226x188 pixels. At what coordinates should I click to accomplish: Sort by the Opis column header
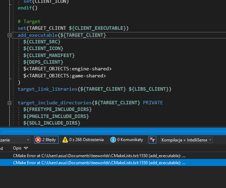tap(20, 148)
